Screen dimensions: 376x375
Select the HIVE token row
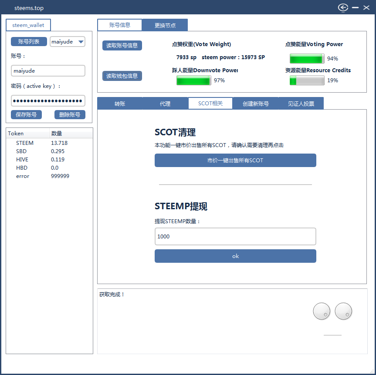(x=49, y=160)
